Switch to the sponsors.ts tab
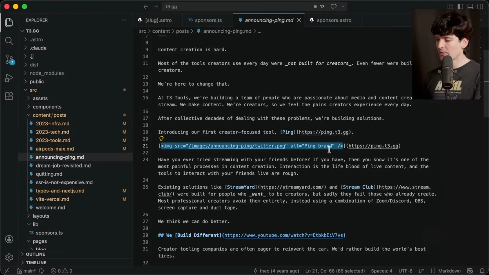Viewport: 489px width, 275px height. tap(208, 20)
